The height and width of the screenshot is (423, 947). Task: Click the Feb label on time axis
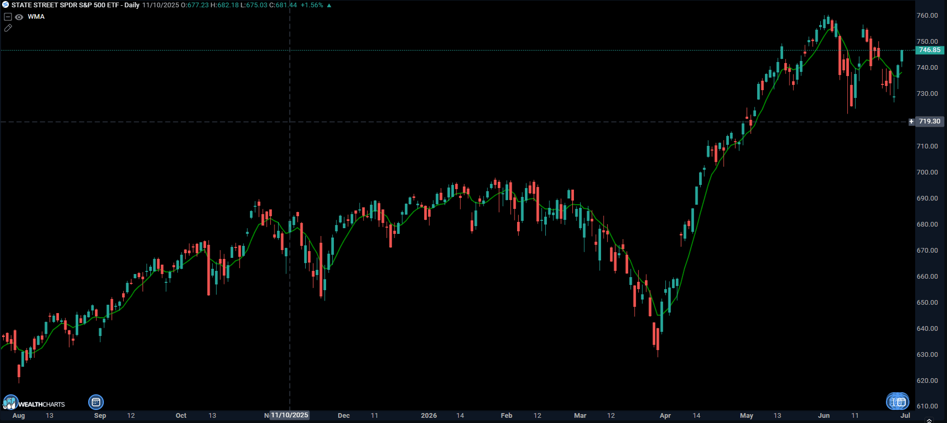tap(507, 416)
